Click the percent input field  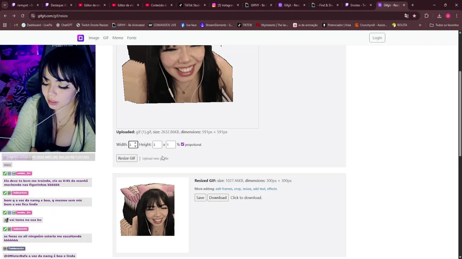click(x=171, y=145)
